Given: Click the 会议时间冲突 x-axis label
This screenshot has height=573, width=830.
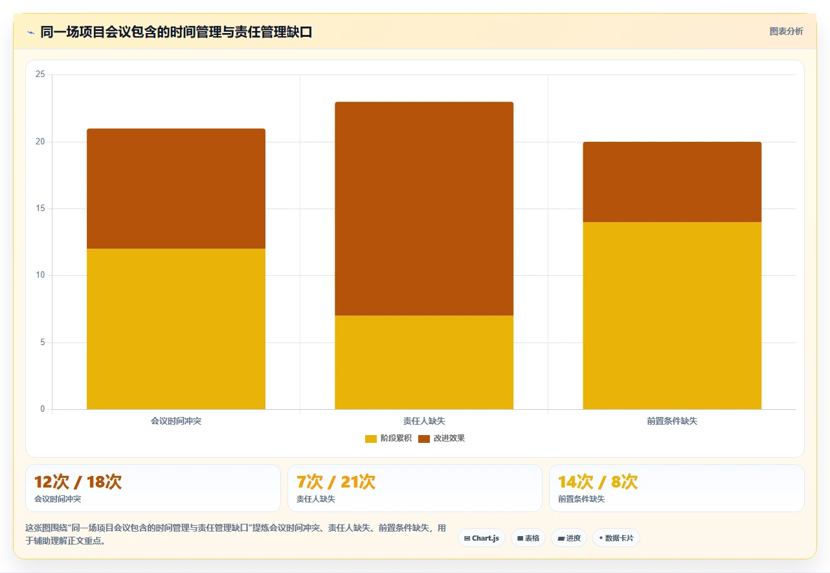Looking at the screenshot, I should point(176,421).
